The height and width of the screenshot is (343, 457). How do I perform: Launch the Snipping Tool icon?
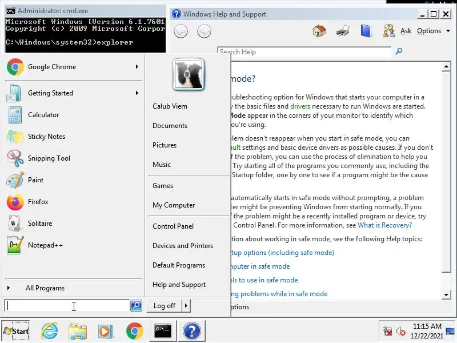[x=15, y=158]
